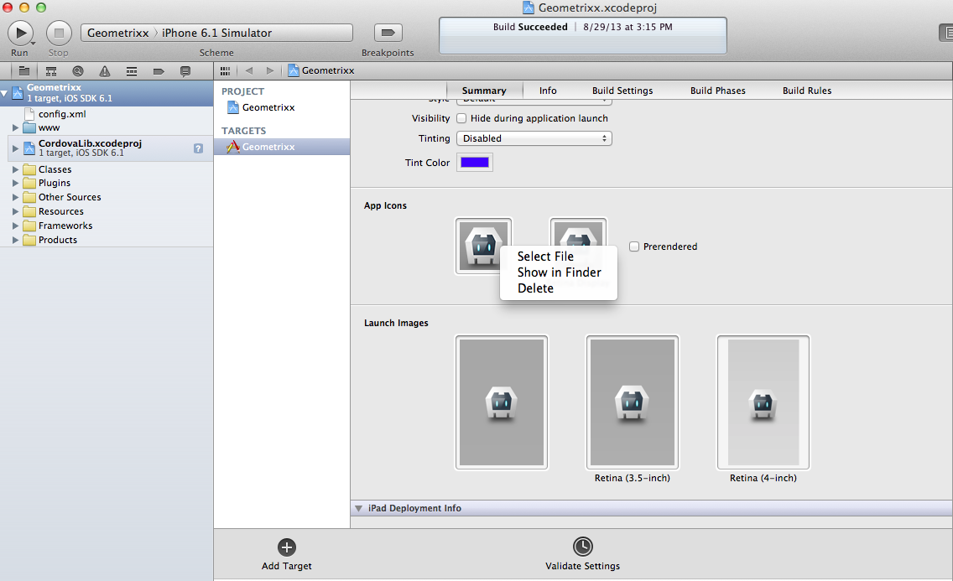Toggle Hide during application launch checkbox
This screenshot has height=581, width=953.
pos(461,118)
